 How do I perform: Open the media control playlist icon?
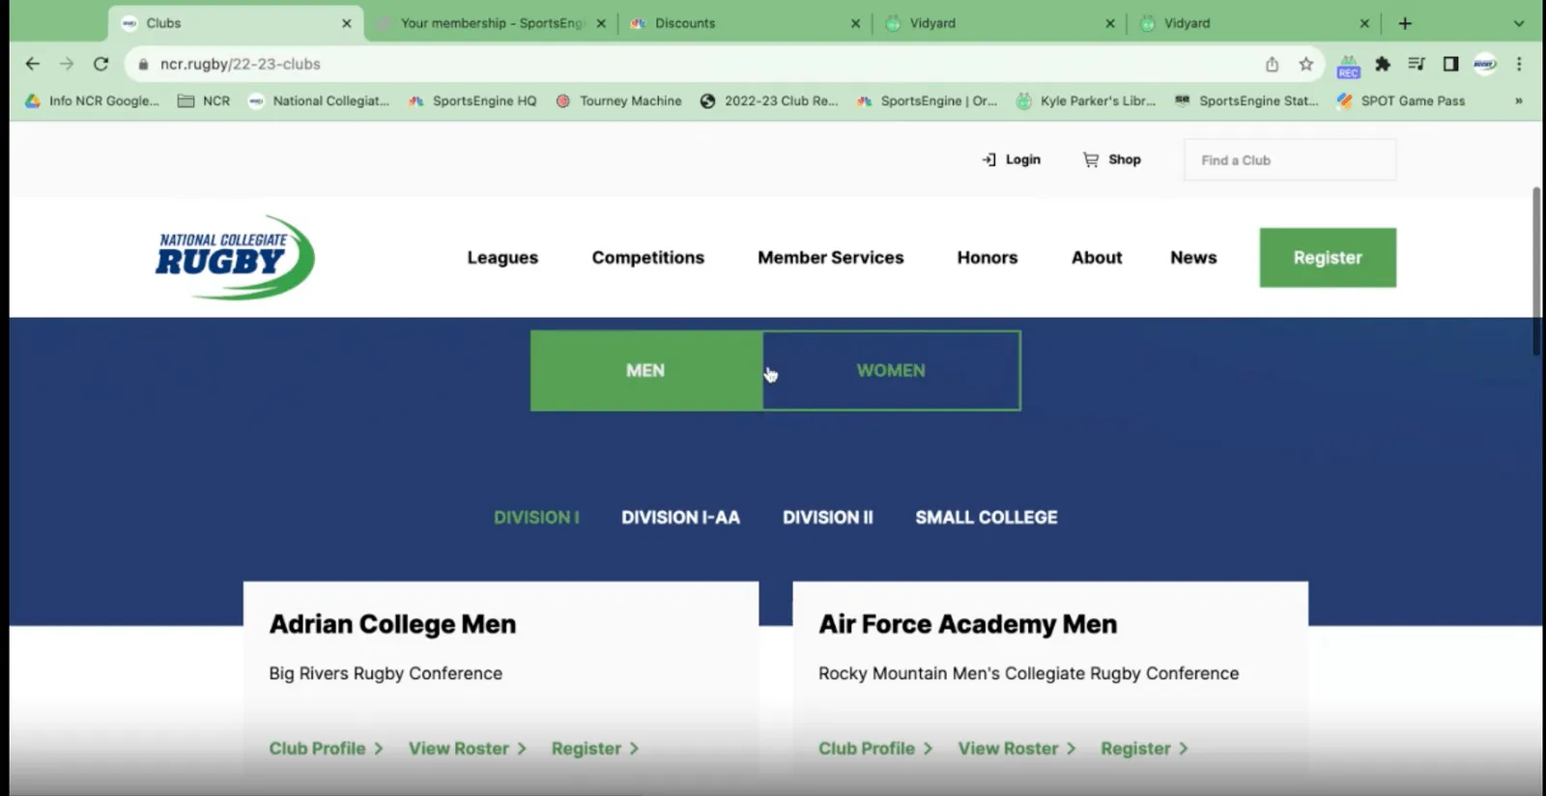(x=1417, y=64)
